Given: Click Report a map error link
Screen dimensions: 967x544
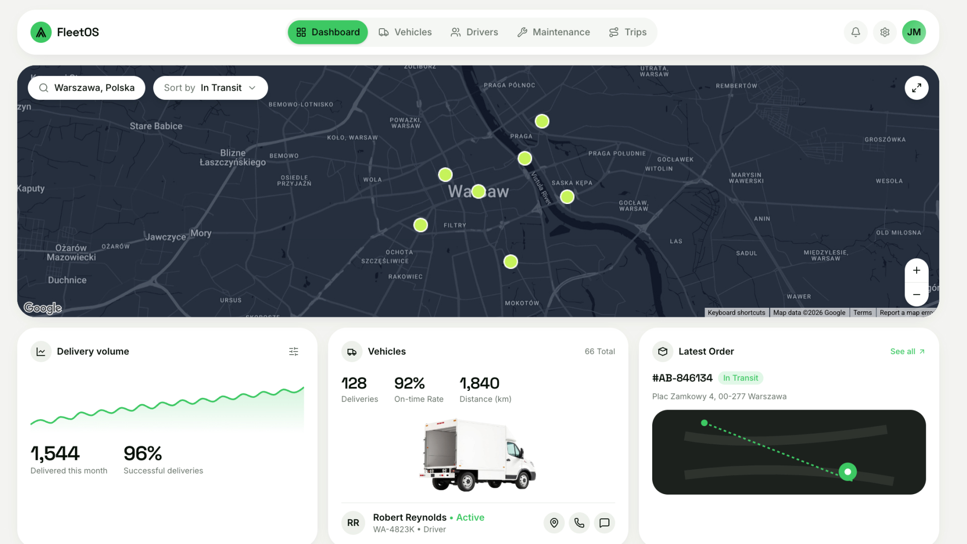Looking at the screenshot, I should [x=907, y=313].
